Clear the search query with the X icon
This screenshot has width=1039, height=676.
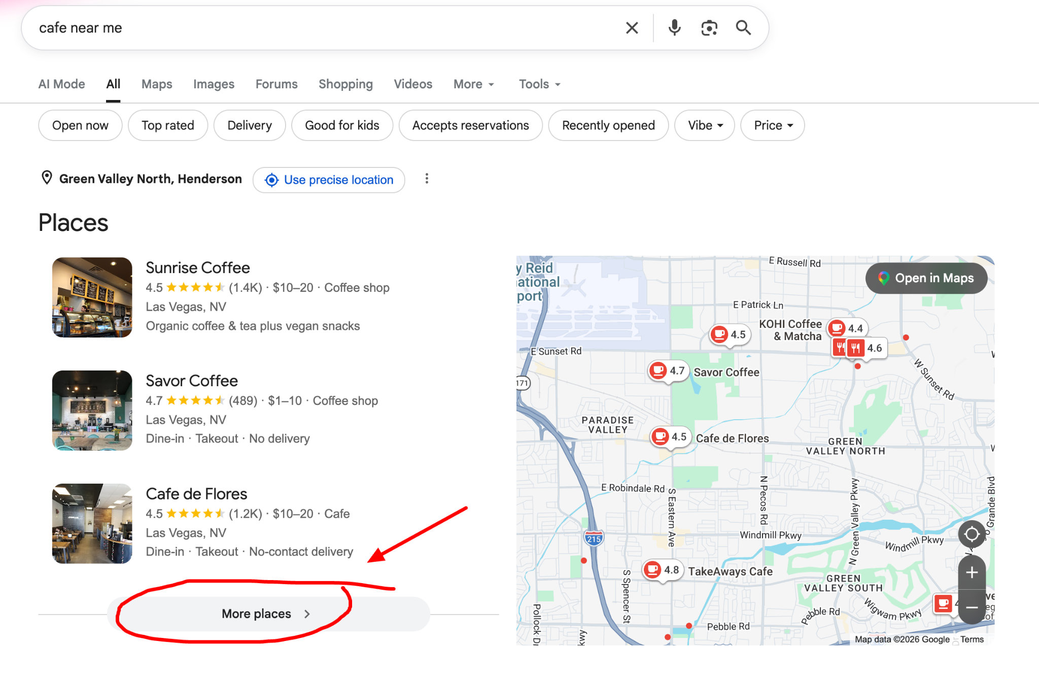coord(632,28)
